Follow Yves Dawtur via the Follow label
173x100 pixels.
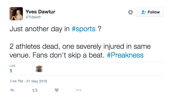[x=154, y=12]
